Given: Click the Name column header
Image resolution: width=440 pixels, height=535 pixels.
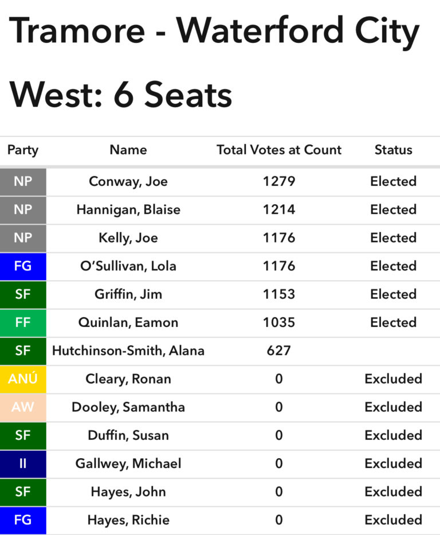Looking at the screenshot, I should 128,150.
